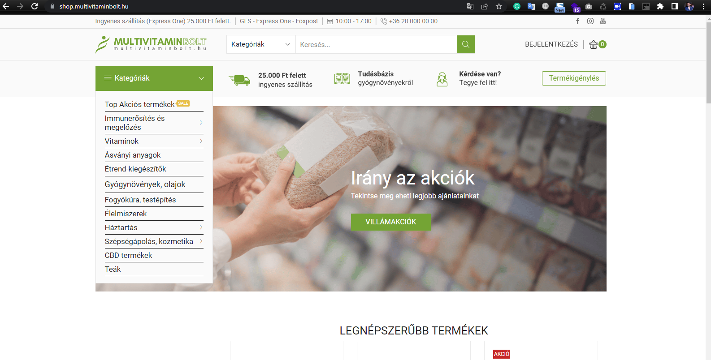This screenshot has height=360, width=711.
Task: Open the Étrend-kiegészítők category
Action: (135, 169)
